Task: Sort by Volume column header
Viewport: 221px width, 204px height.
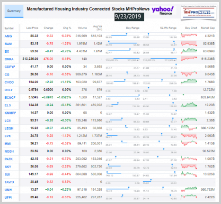Action: 82,28
